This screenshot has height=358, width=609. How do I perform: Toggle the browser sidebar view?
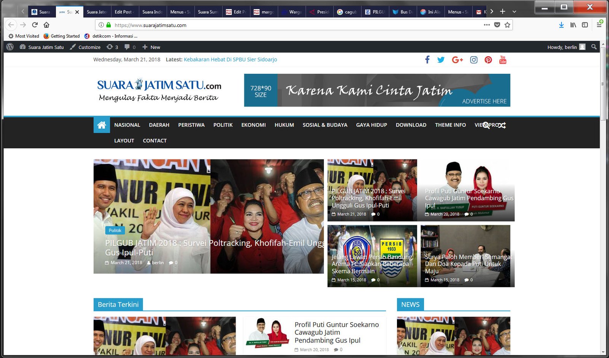click(585, 25)
